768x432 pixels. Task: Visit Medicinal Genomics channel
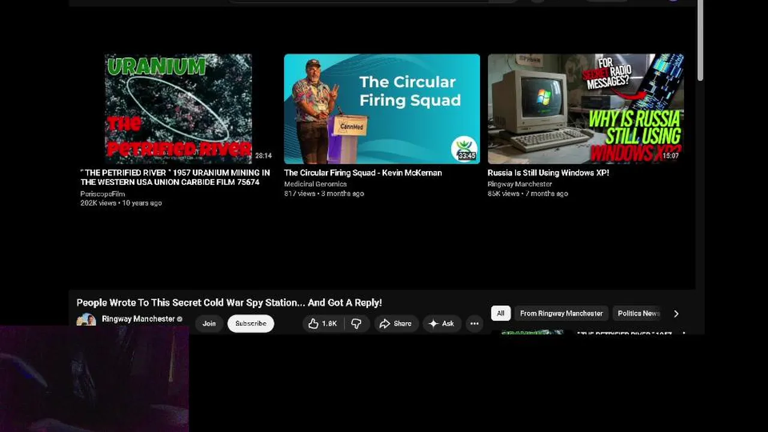(315, 184)
